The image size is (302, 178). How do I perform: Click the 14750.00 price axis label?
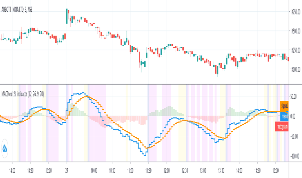[295, 12]
